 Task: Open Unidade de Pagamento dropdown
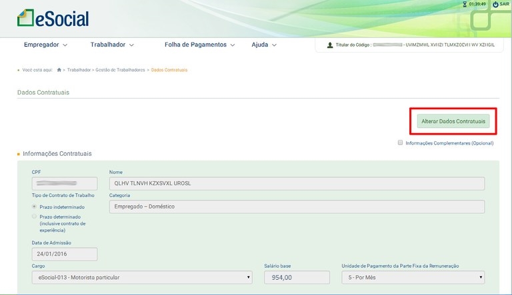413,277
